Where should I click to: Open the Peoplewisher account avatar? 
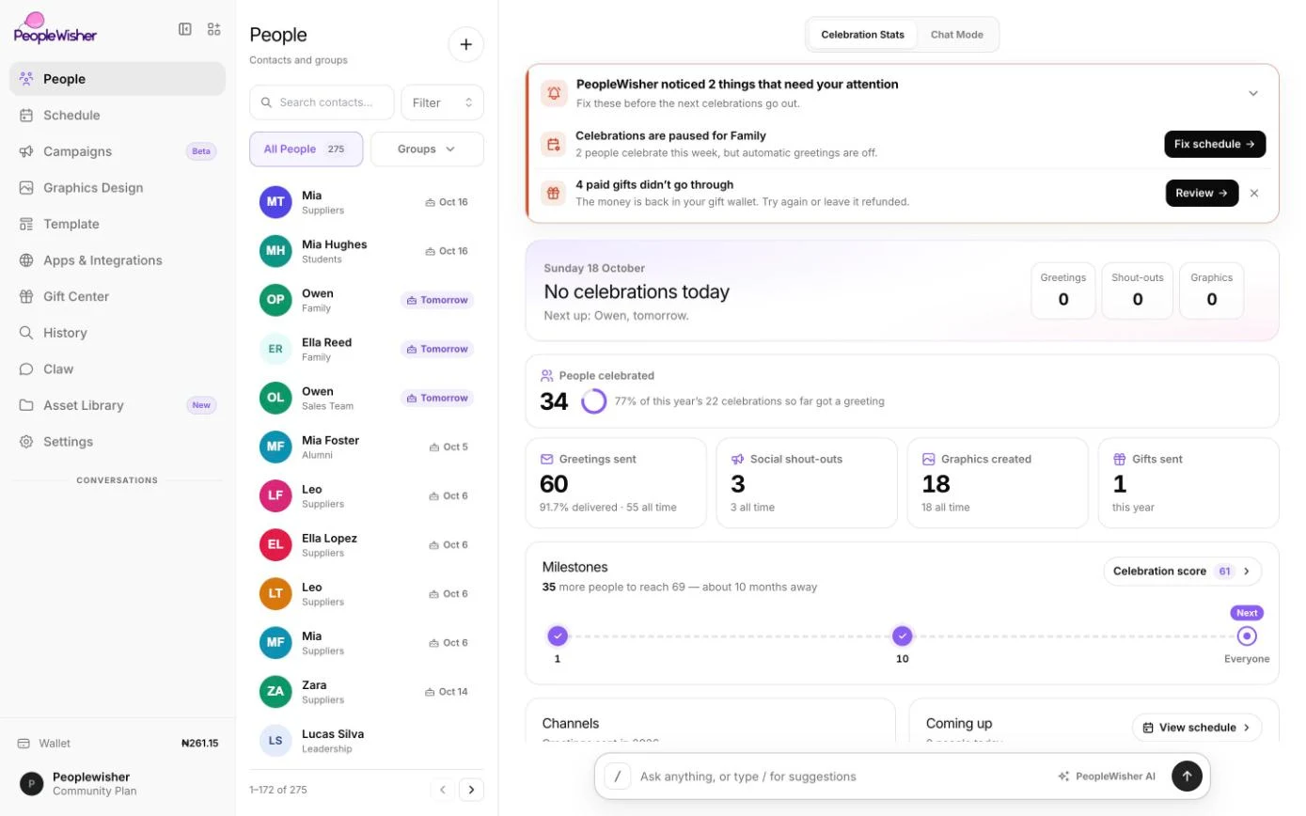pos(32,783)
